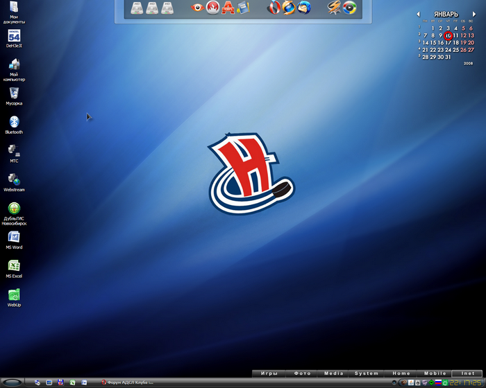Open the WebUp desktop shortcut
This screenshot has height=388, width=486.
(x=14, y=298)
